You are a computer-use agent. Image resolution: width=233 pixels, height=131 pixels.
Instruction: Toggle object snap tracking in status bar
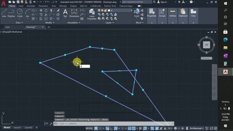click(x=130, y=128)
